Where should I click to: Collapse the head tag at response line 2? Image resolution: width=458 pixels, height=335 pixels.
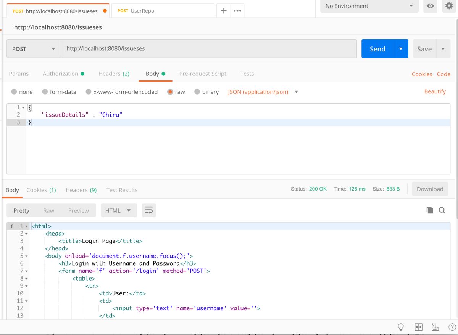[x=26, y=234]
